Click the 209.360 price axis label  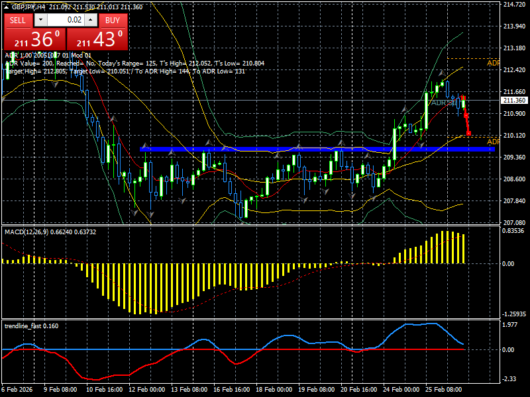(x=515, y=157)
